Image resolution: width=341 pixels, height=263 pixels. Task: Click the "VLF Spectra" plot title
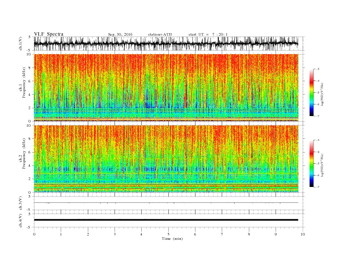(49, 34)
